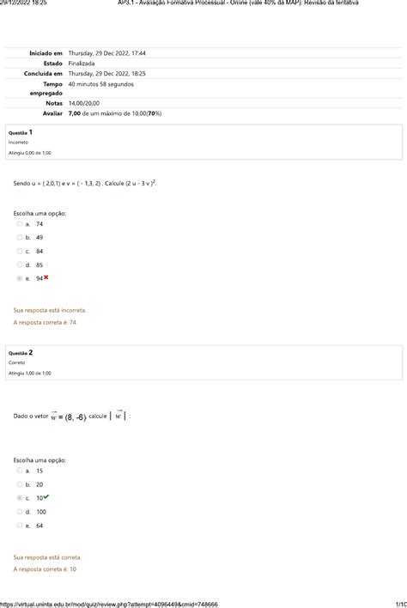407x608 pixels.
Task: Click the 'A resposta correta é: 74' feedback
Action: tap(45, 322)
